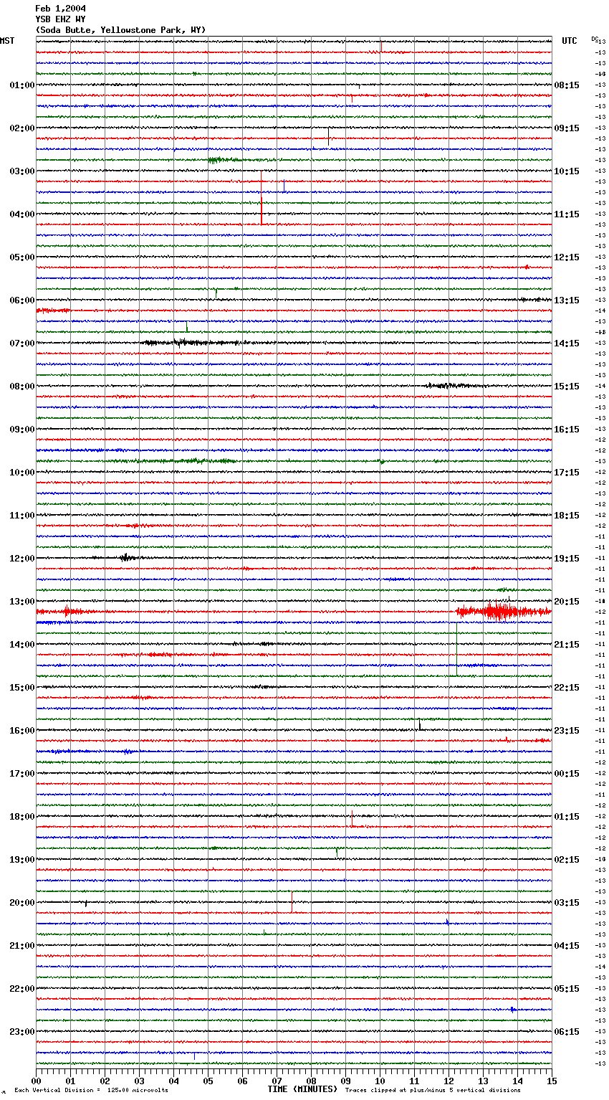This screenshot has height=1100, width=609.
Task: Click the "02:15" UTC time label
Action: coord(567,860)
